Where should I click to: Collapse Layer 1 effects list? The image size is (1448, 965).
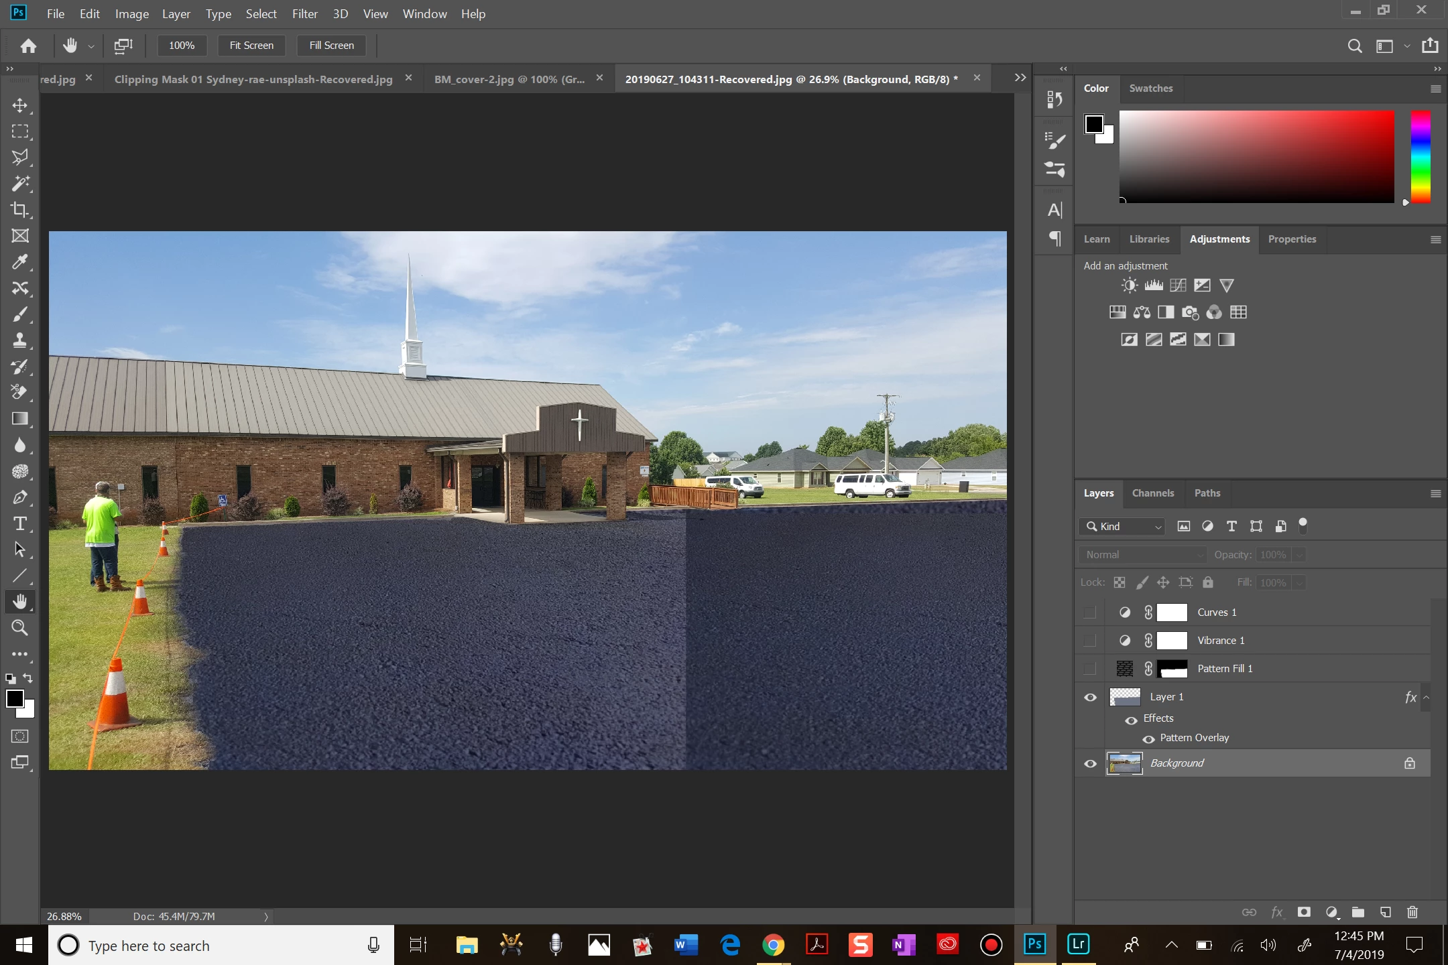pos(1427,698)
